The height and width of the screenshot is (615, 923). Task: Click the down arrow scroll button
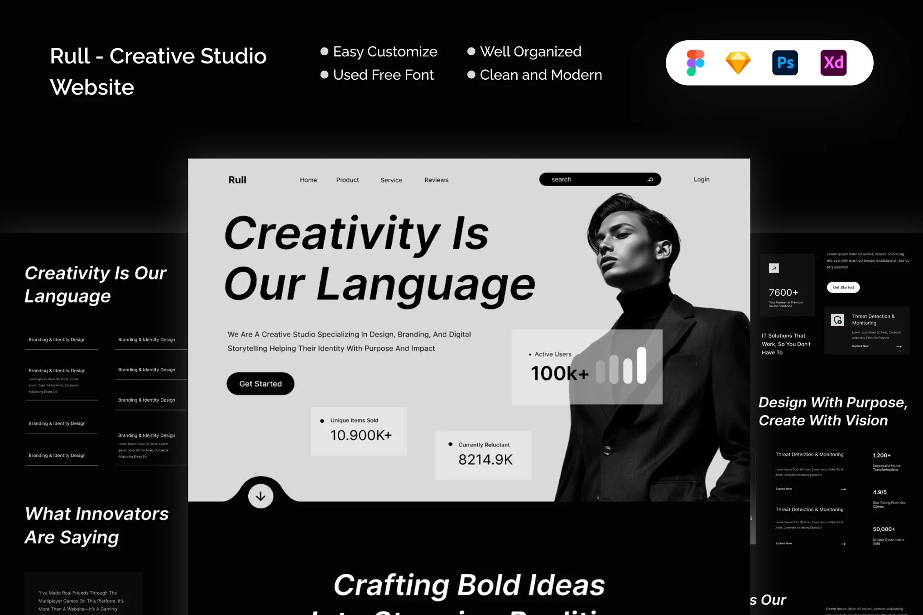(x=260, y=496)
